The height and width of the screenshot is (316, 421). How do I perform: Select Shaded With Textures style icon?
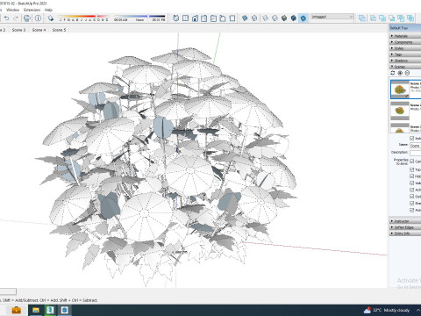(x=294, y=18)
